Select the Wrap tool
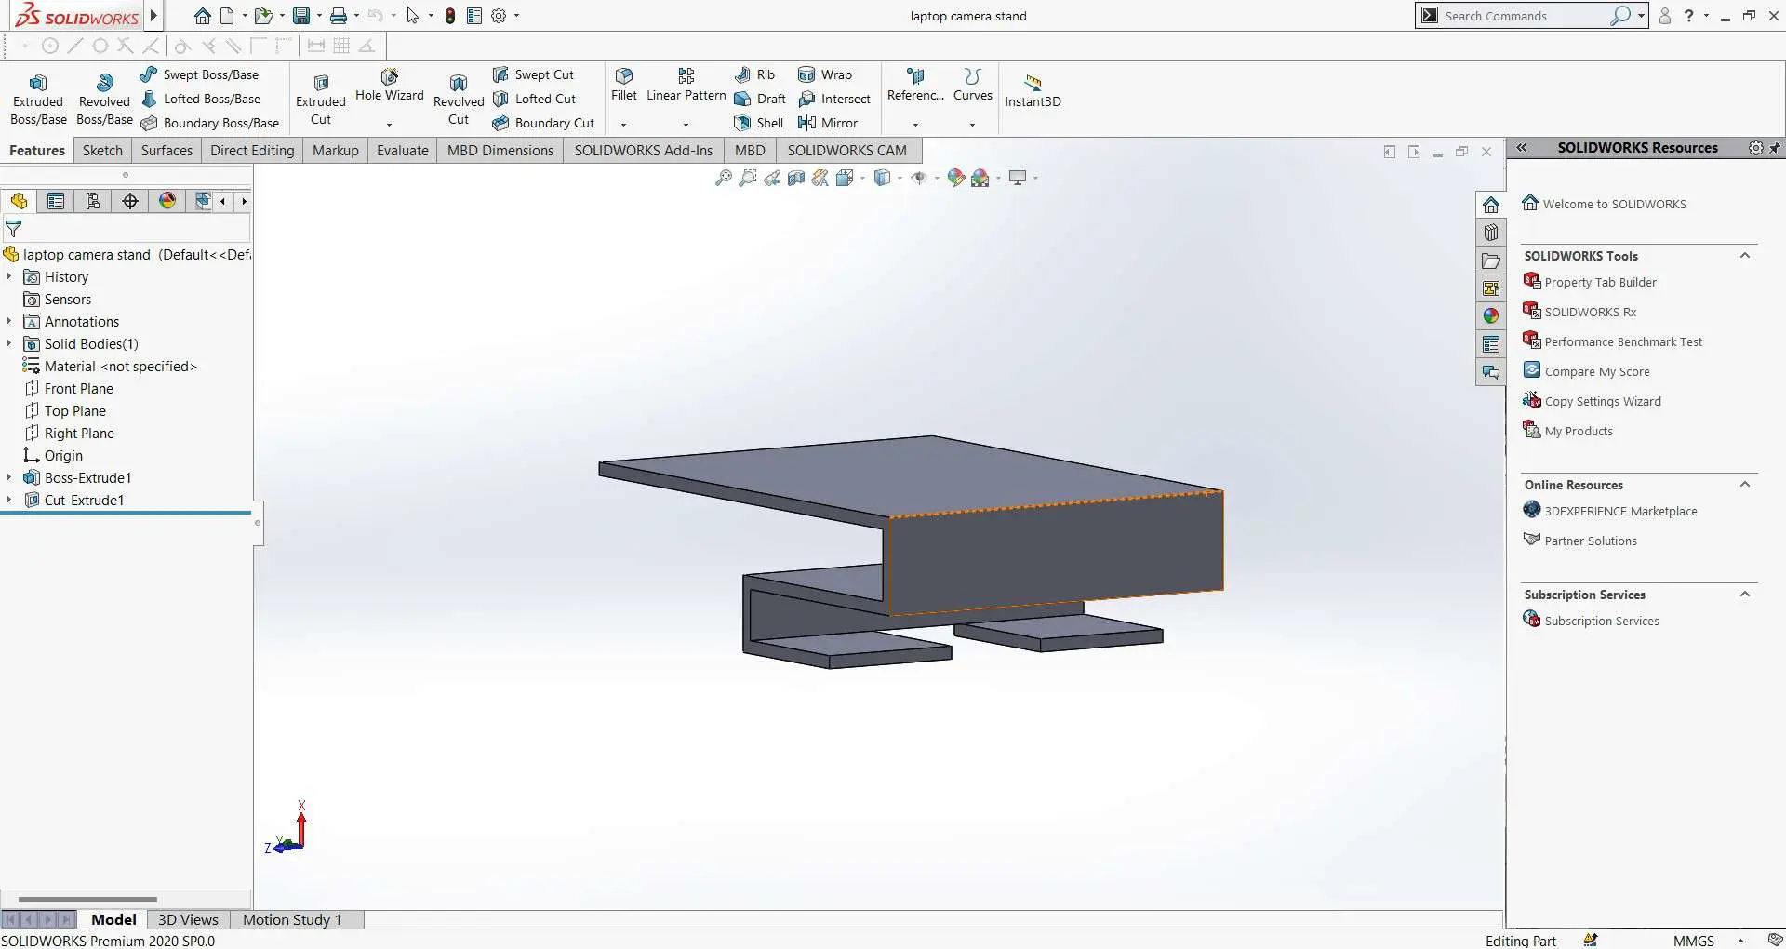This screenshot has height=949, width=1786. pyautogui.click(x=825, y=74)
